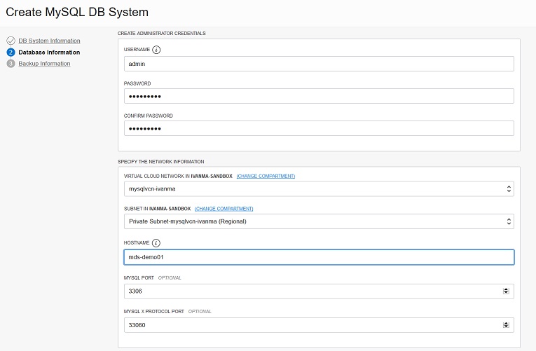Change compartment for Subnet

click(x=224, y=209)
